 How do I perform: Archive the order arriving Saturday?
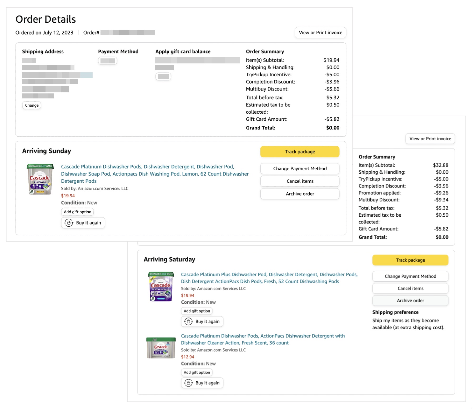pyautogui.click(x=410, y=301)
